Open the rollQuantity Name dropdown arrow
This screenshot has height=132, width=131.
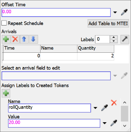point(95,108)
